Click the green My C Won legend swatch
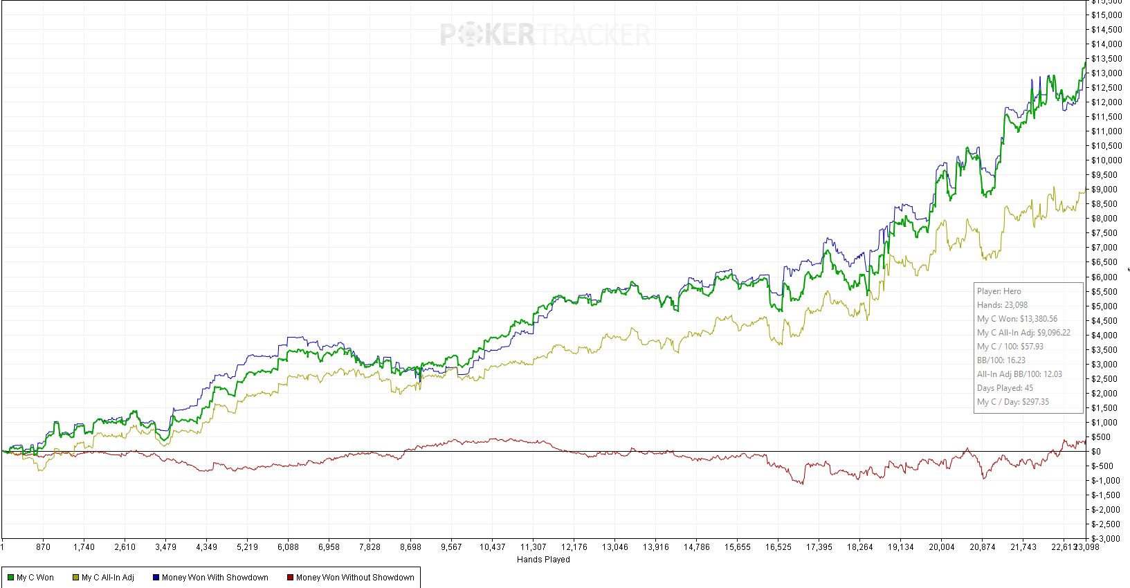The width and height of the screenshot is (1130, 588). pyautogui.click(x=11, y=578)
